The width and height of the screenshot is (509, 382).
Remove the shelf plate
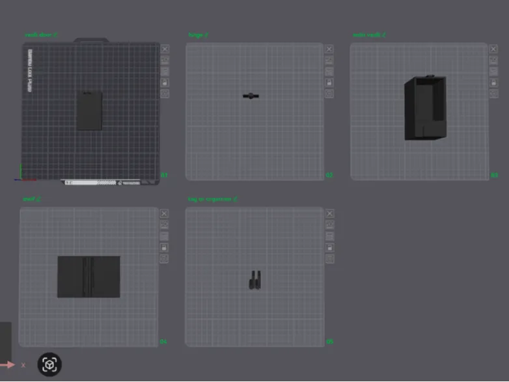(x=164, y=213)
